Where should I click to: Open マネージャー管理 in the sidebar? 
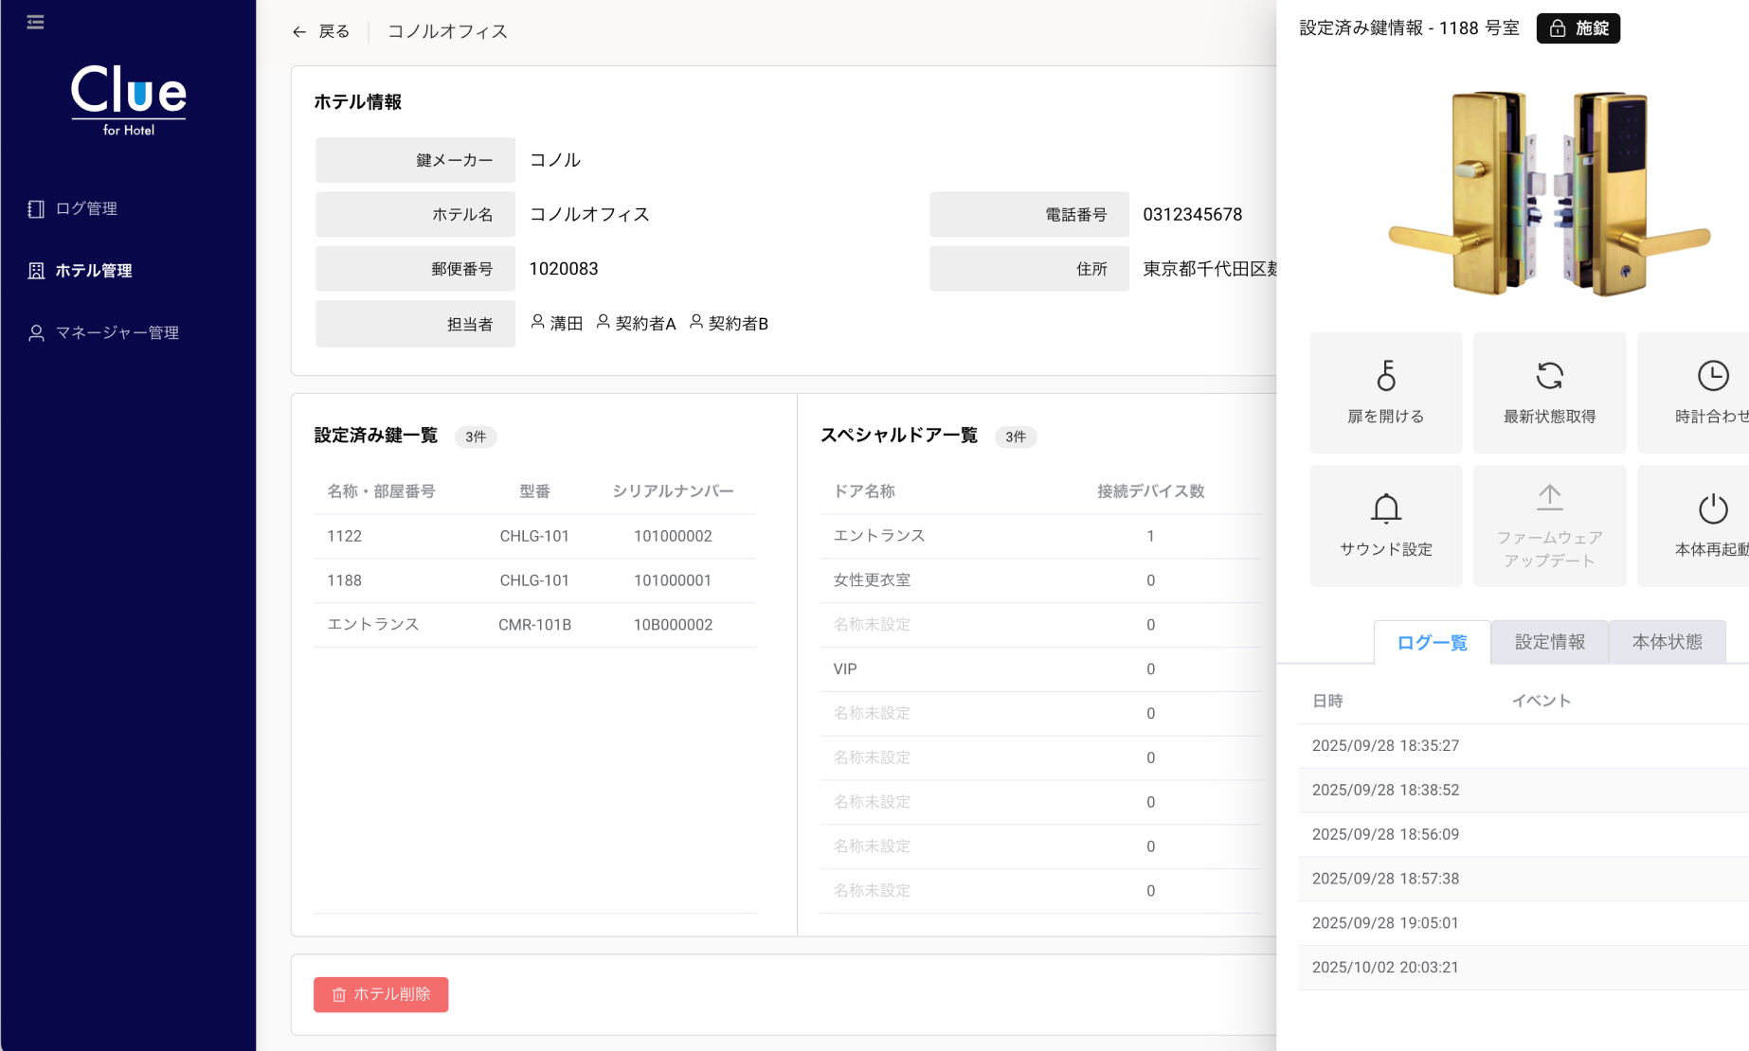[x=117, y=332]
